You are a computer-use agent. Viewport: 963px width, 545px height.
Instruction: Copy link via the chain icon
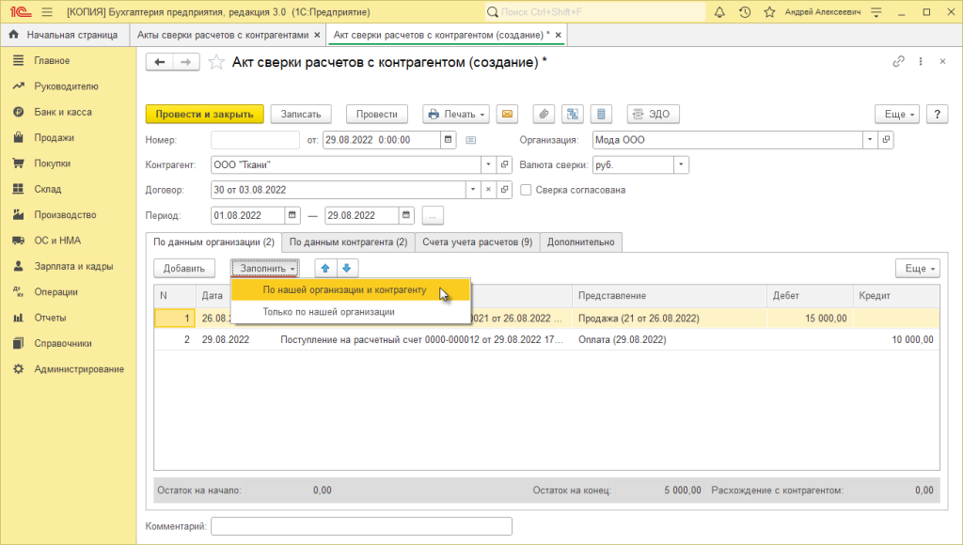[898, 61]
